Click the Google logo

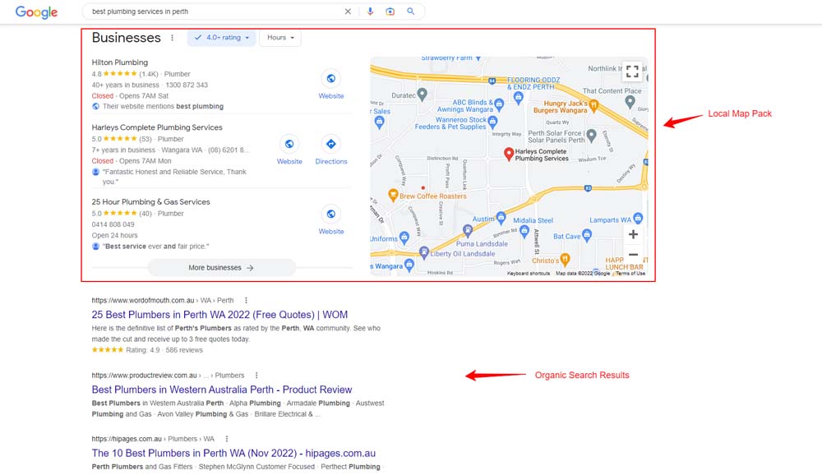pos(36,12)
